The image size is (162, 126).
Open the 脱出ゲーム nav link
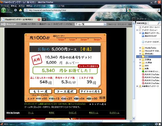[45, 24]
